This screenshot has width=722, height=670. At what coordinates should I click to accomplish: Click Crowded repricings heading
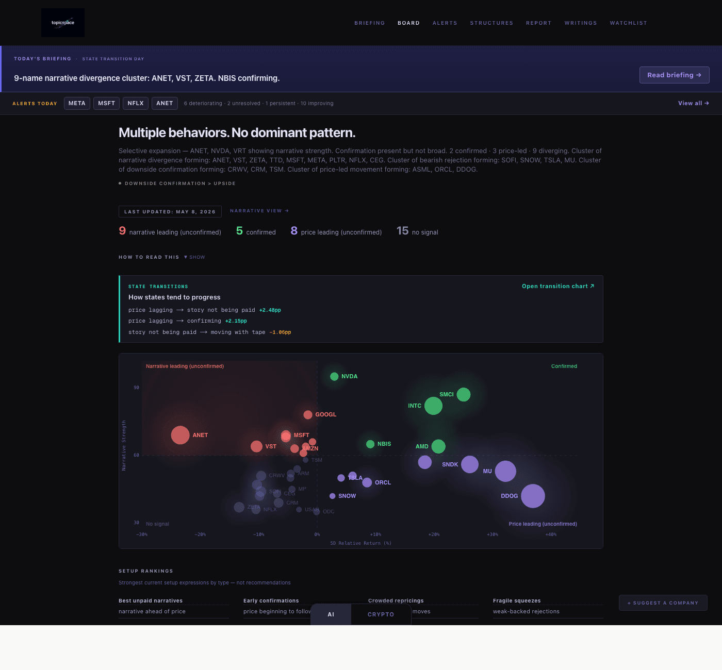(x=396, y=600)
